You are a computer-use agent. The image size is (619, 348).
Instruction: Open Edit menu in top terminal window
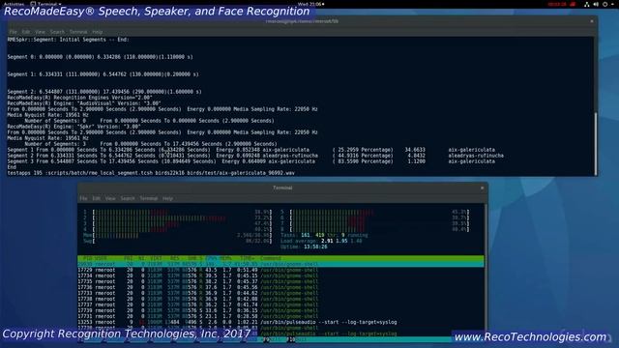point(26,32)
